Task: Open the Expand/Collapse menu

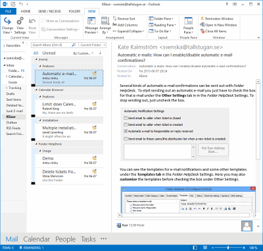Action: click(x=129, y=31)
